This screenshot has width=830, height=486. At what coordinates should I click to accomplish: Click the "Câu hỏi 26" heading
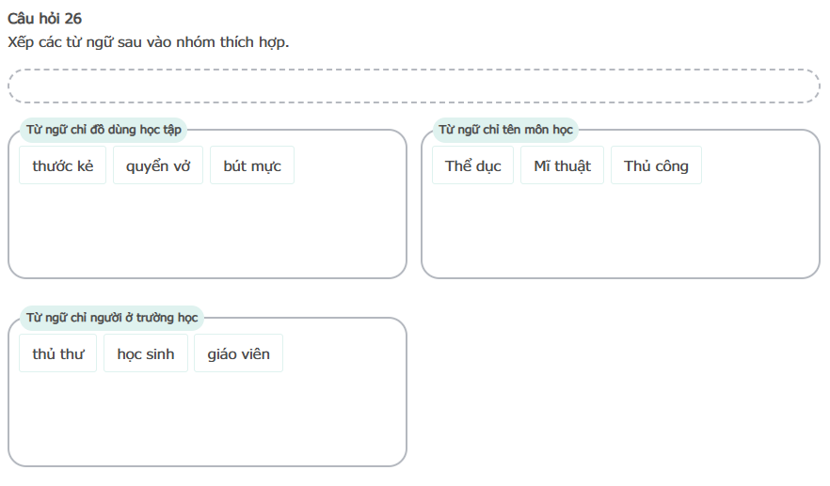44,19
